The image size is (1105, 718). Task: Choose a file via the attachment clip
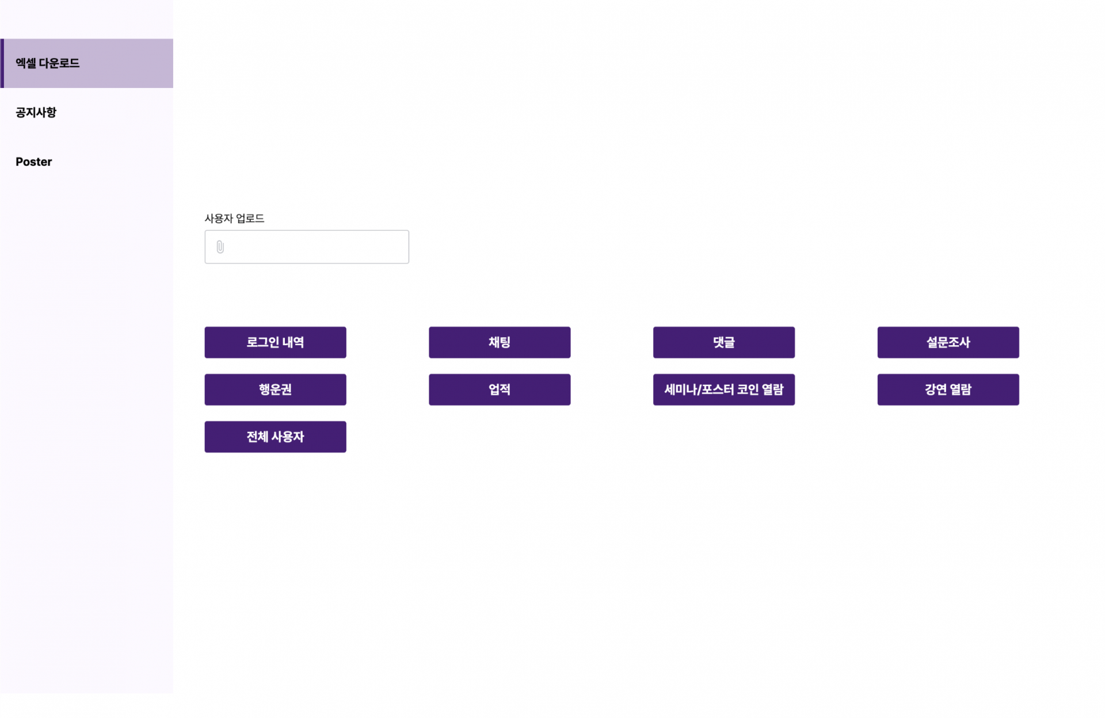(x=220, y=247)
